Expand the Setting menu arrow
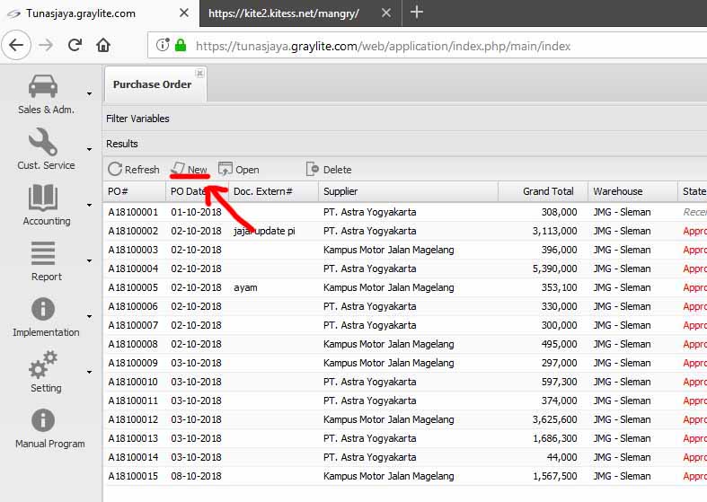This screenshot has width=707, height=502. (x=89, y=372)
